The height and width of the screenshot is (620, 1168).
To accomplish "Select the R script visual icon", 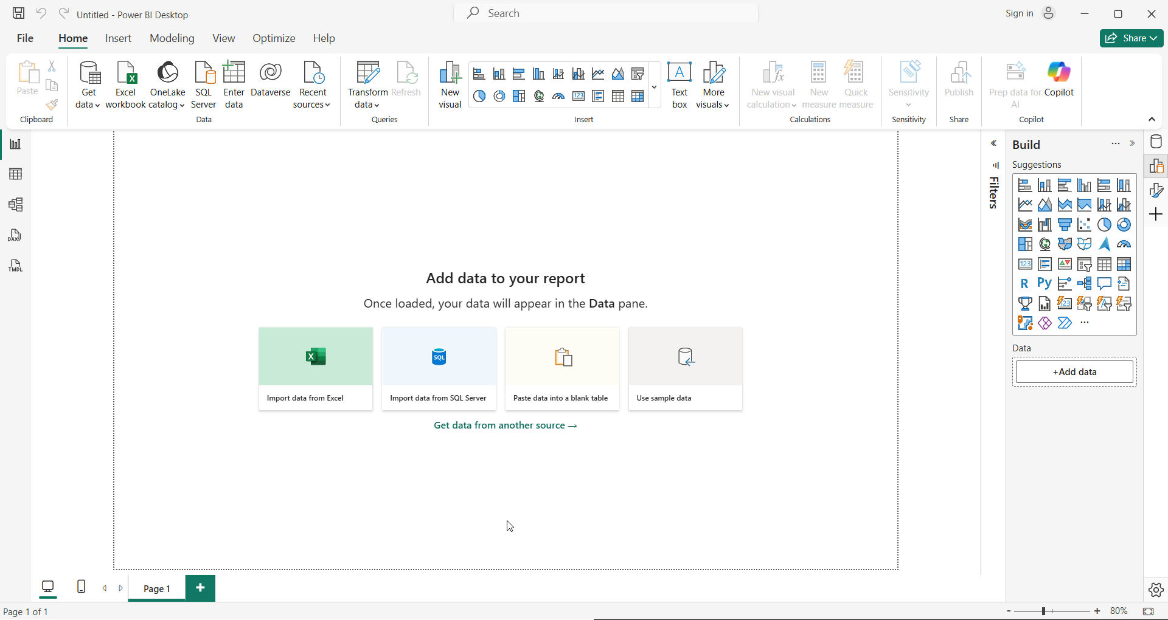I will (1025, 284).
